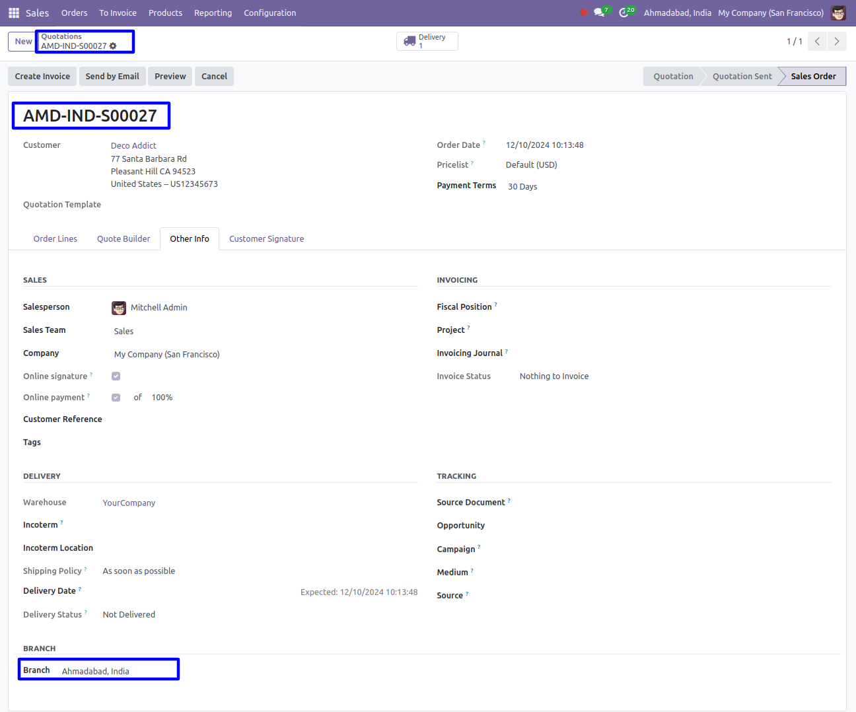
Task: Go to the previous record arrow
Action: point(818,42)
